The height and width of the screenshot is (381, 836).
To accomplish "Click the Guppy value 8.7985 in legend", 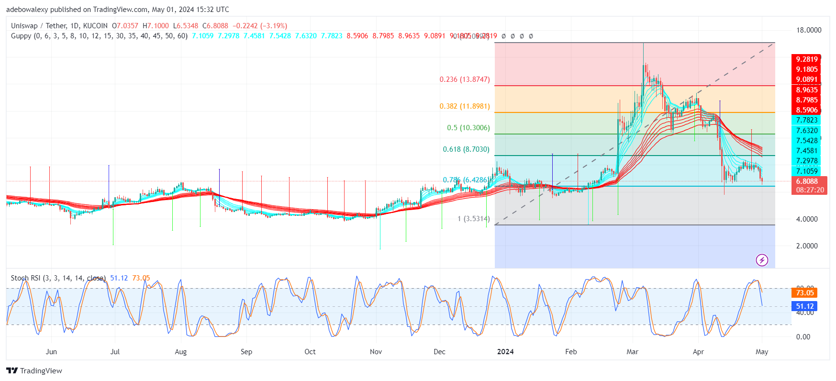I will pos(383,36).
